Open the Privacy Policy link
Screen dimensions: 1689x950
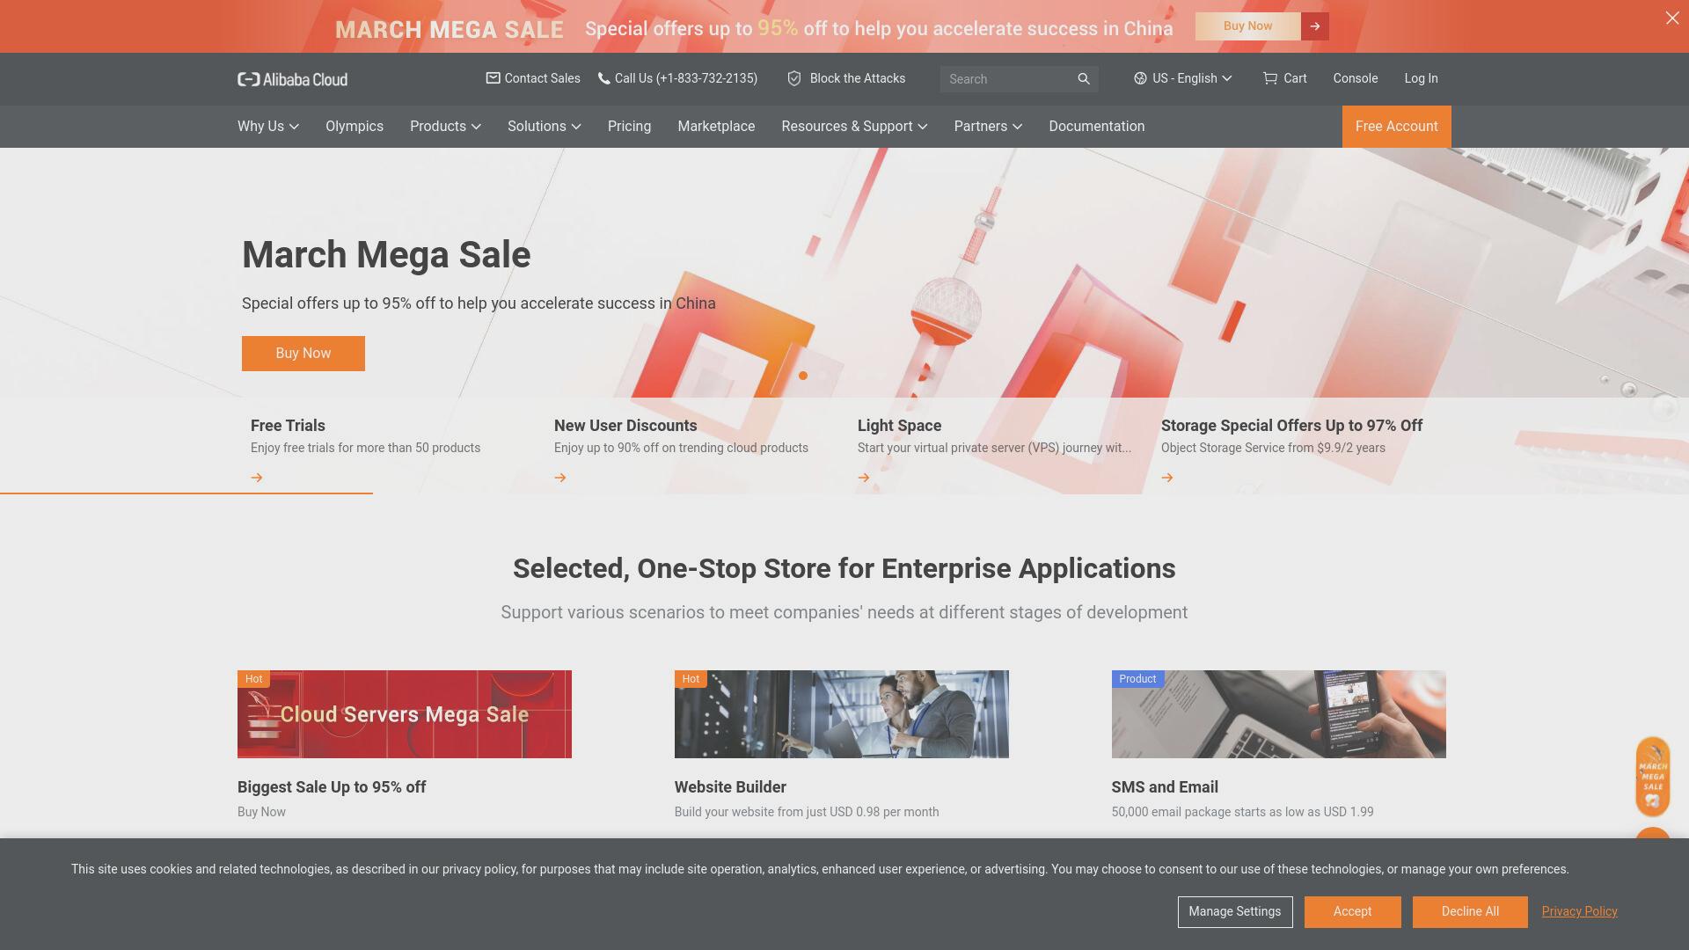pos(1579,911)
